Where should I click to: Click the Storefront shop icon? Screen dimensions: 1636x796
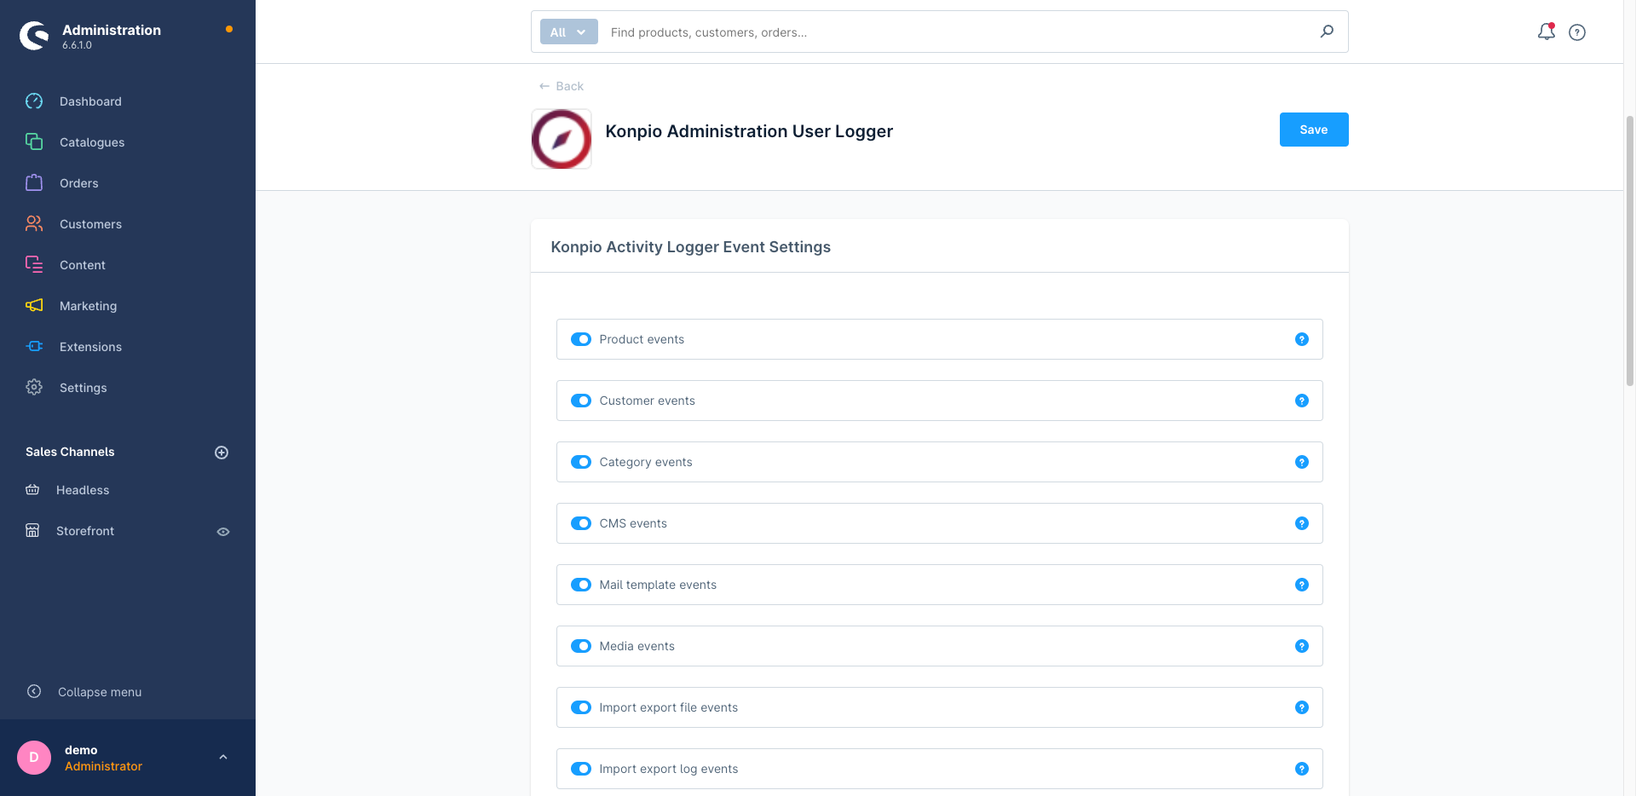tap(32, 531)
